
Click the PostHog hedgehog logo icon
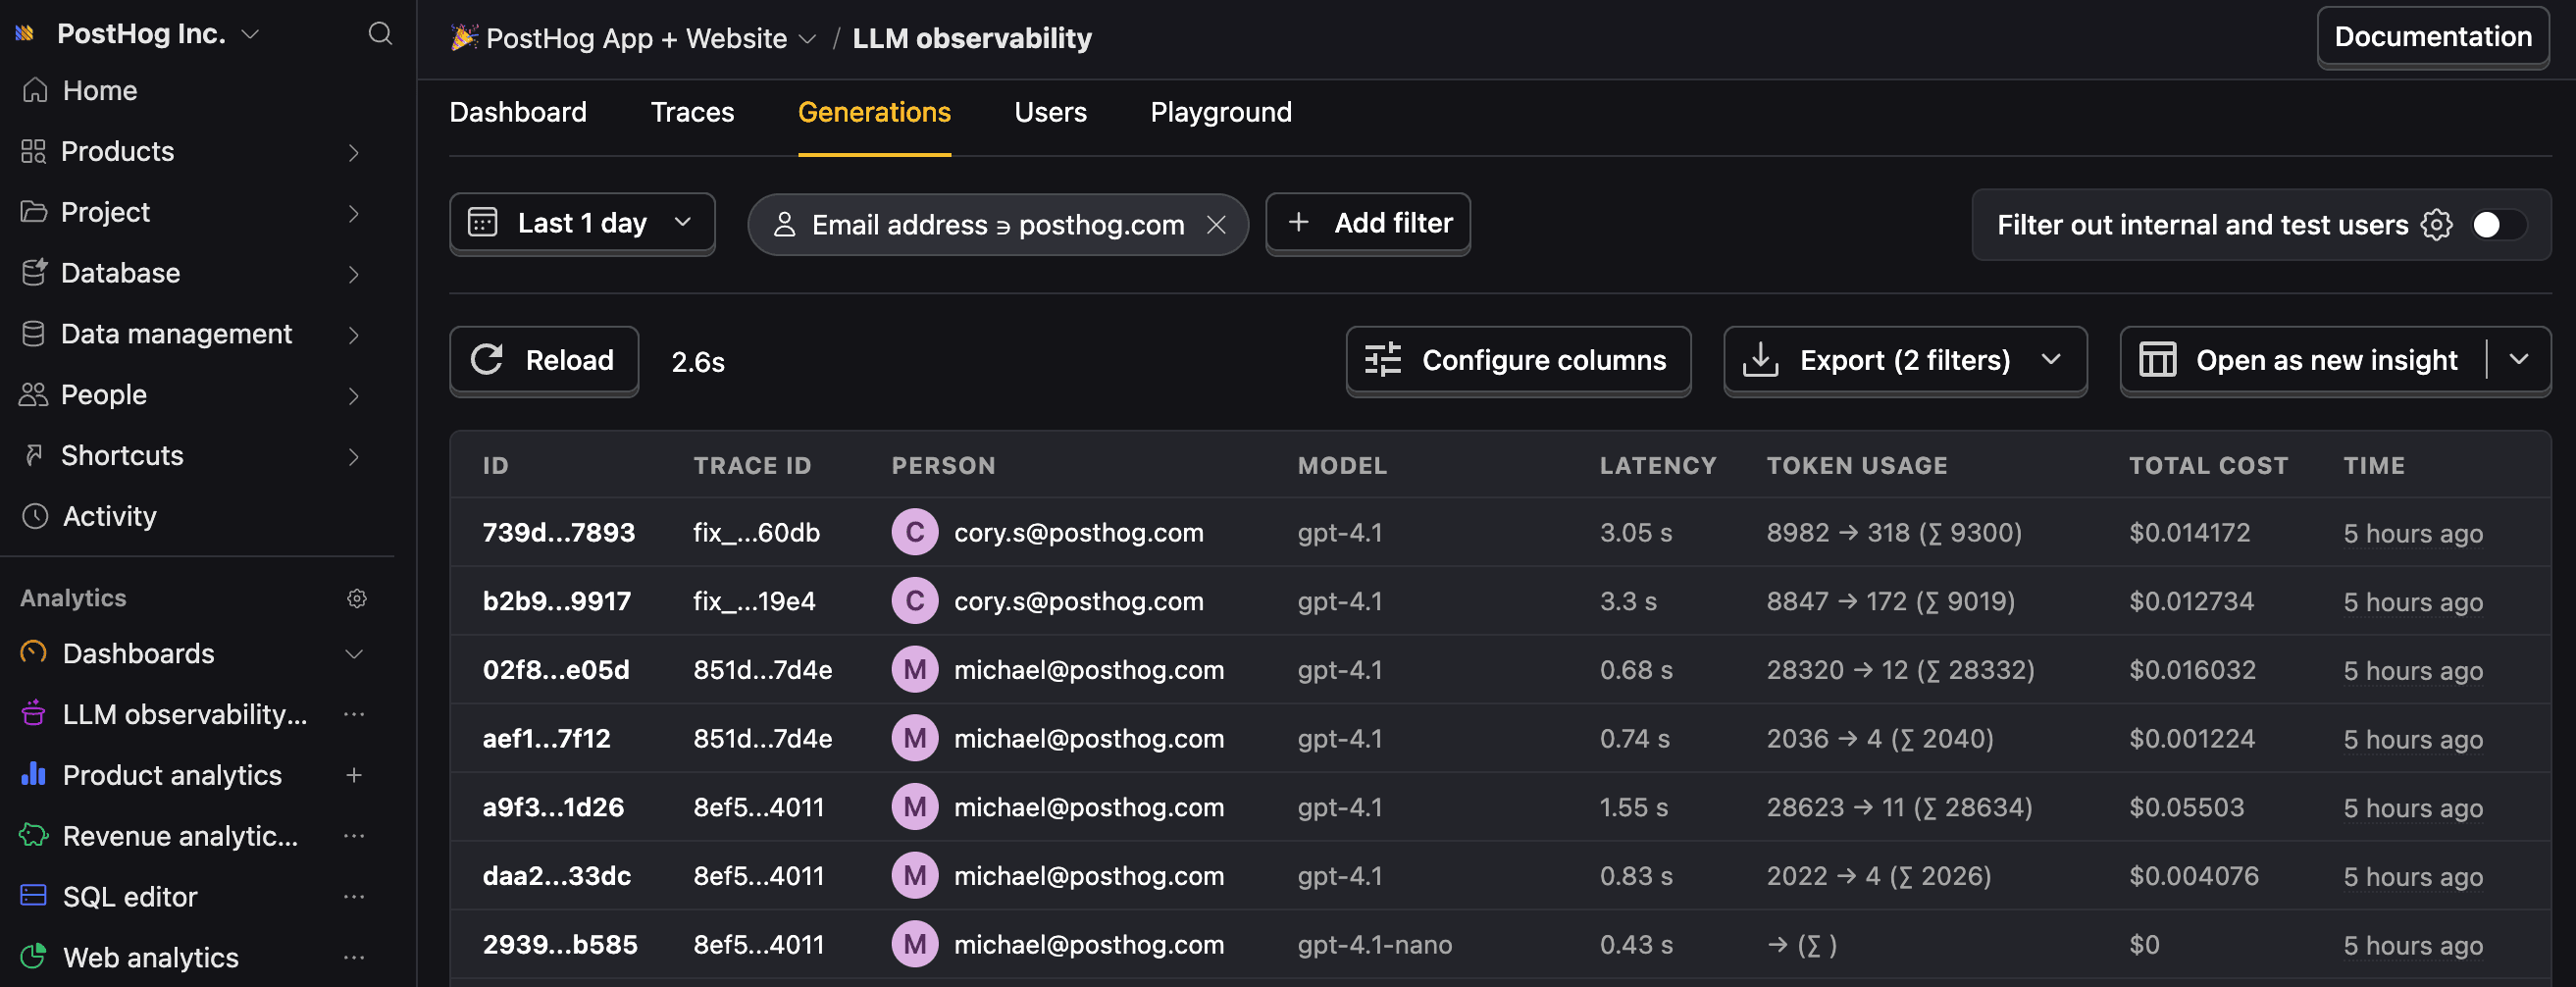pyautogui.click(x=25, y=34)
